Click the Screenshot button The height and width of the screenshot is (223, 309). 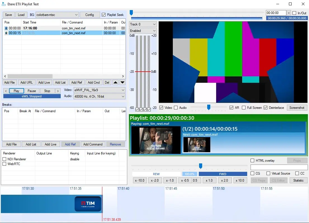(297, 108)
